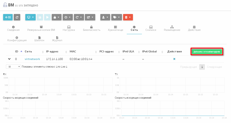The width and height of the screenshot is (231, 123).
Task: Open the page size selector showing 10
Action: (13, 67)
